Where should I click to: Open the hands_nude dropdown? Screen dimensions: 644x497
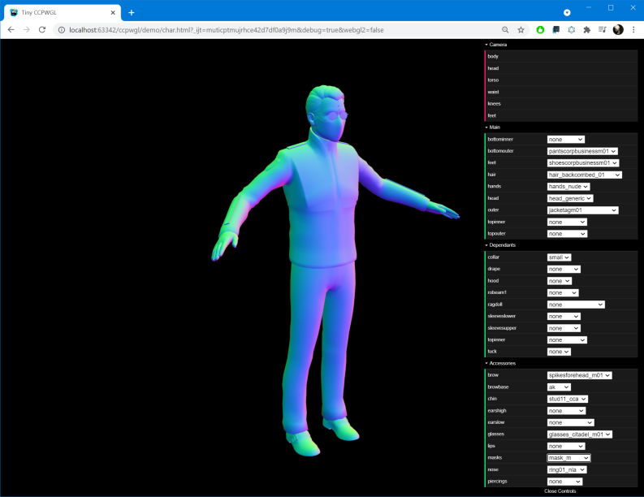[x=568, y=187]
